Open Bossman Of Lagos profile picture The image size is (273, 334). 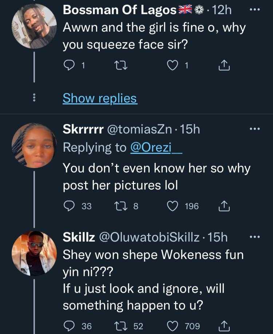[34, 26]
